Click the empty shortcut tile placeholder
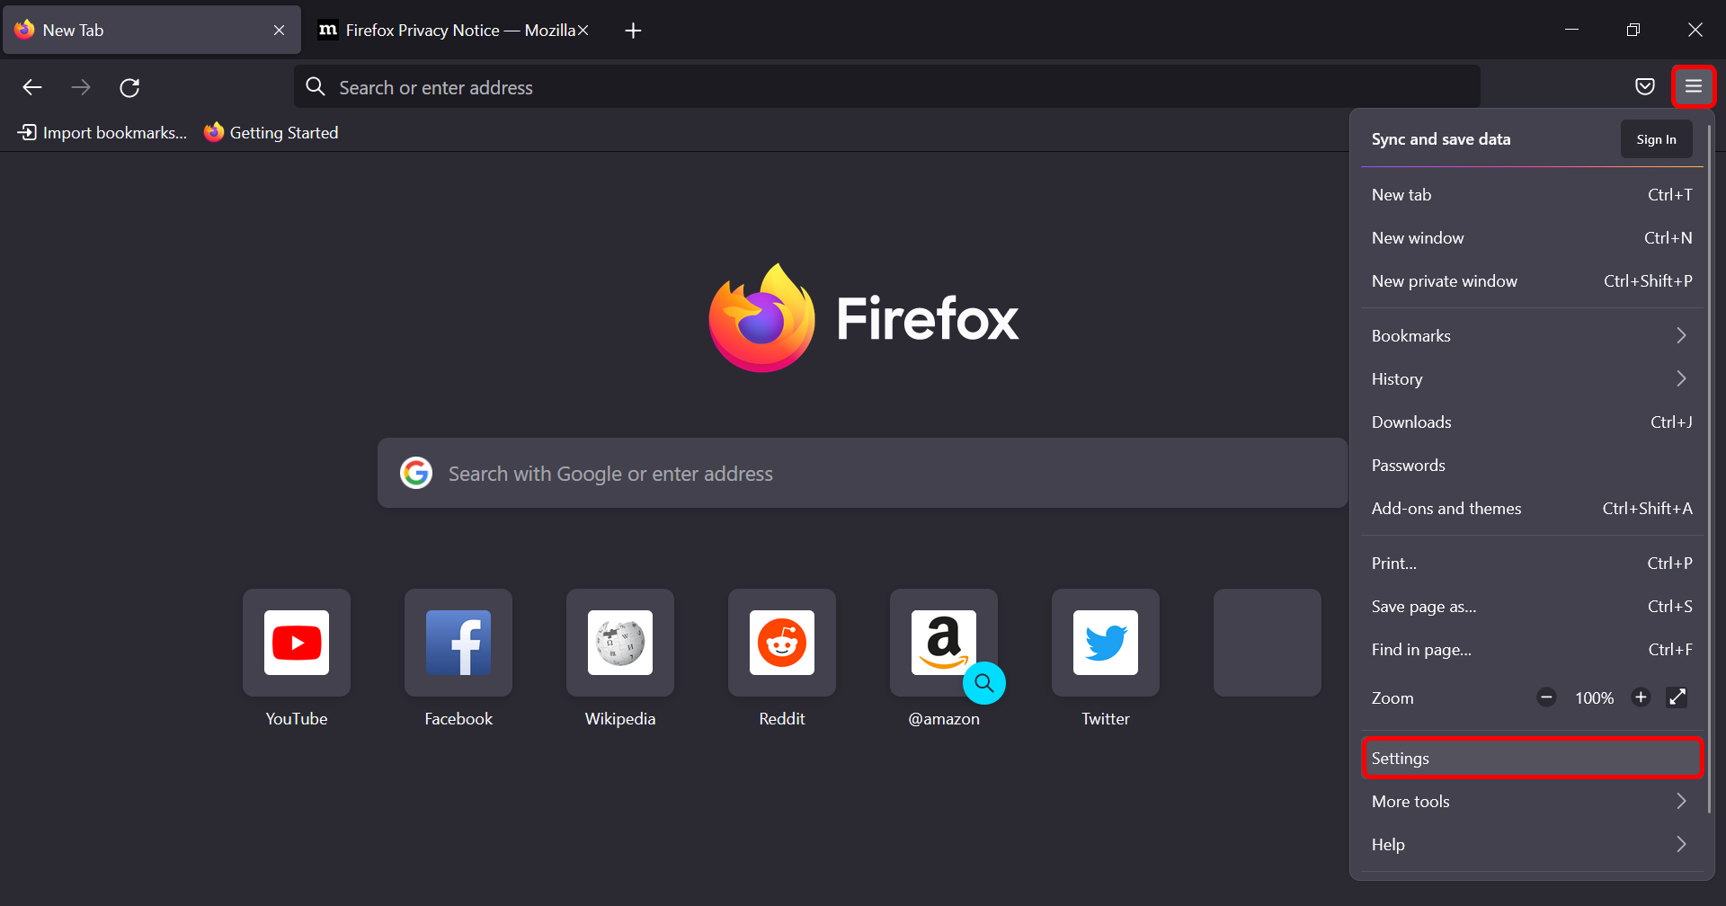This screenshot has height=906, width=1726. click(1268, 643)
